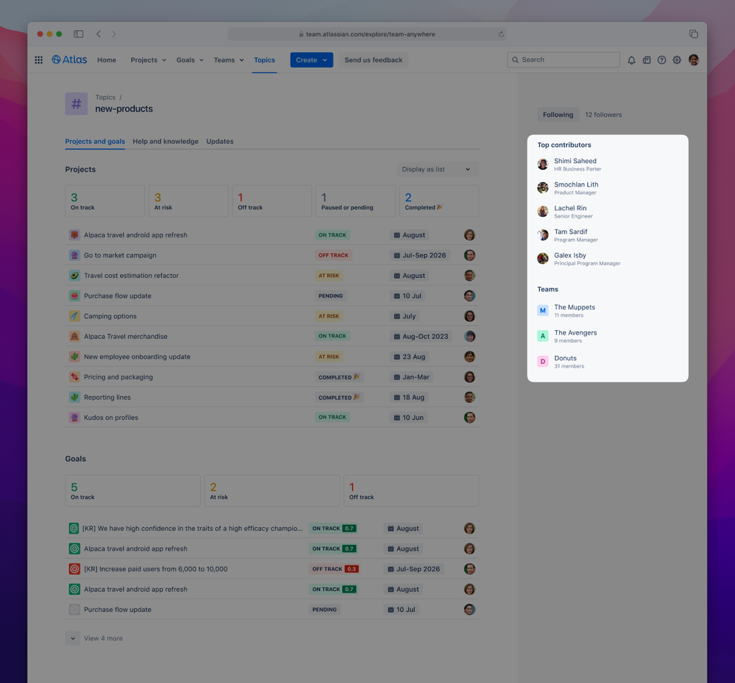The image size is (735, 683).
Task: Click the Jul-Sep 2026 date of Go to market campaign
Action: (419, 255)
